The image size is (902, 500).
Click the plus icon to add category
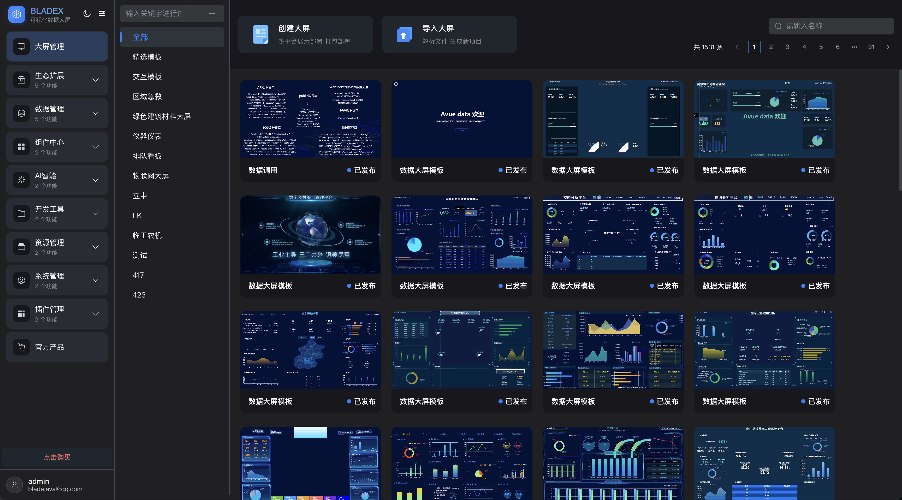pos(212,13)
